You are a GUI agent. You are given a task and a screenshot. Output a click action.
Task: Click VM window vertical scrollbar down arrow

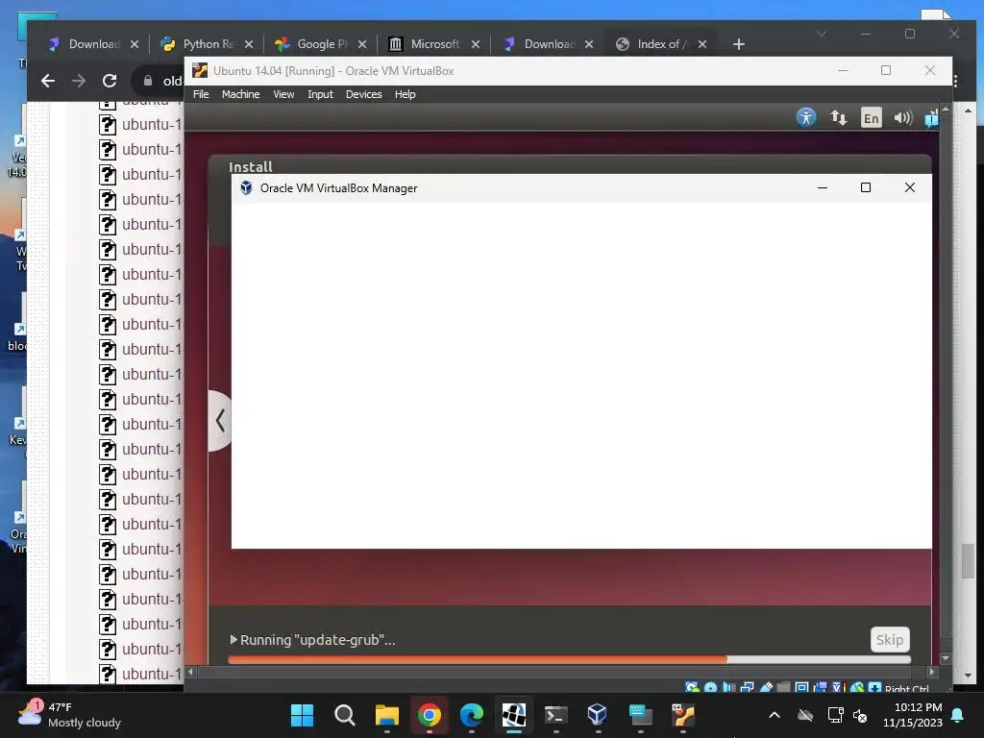point(946,658)
